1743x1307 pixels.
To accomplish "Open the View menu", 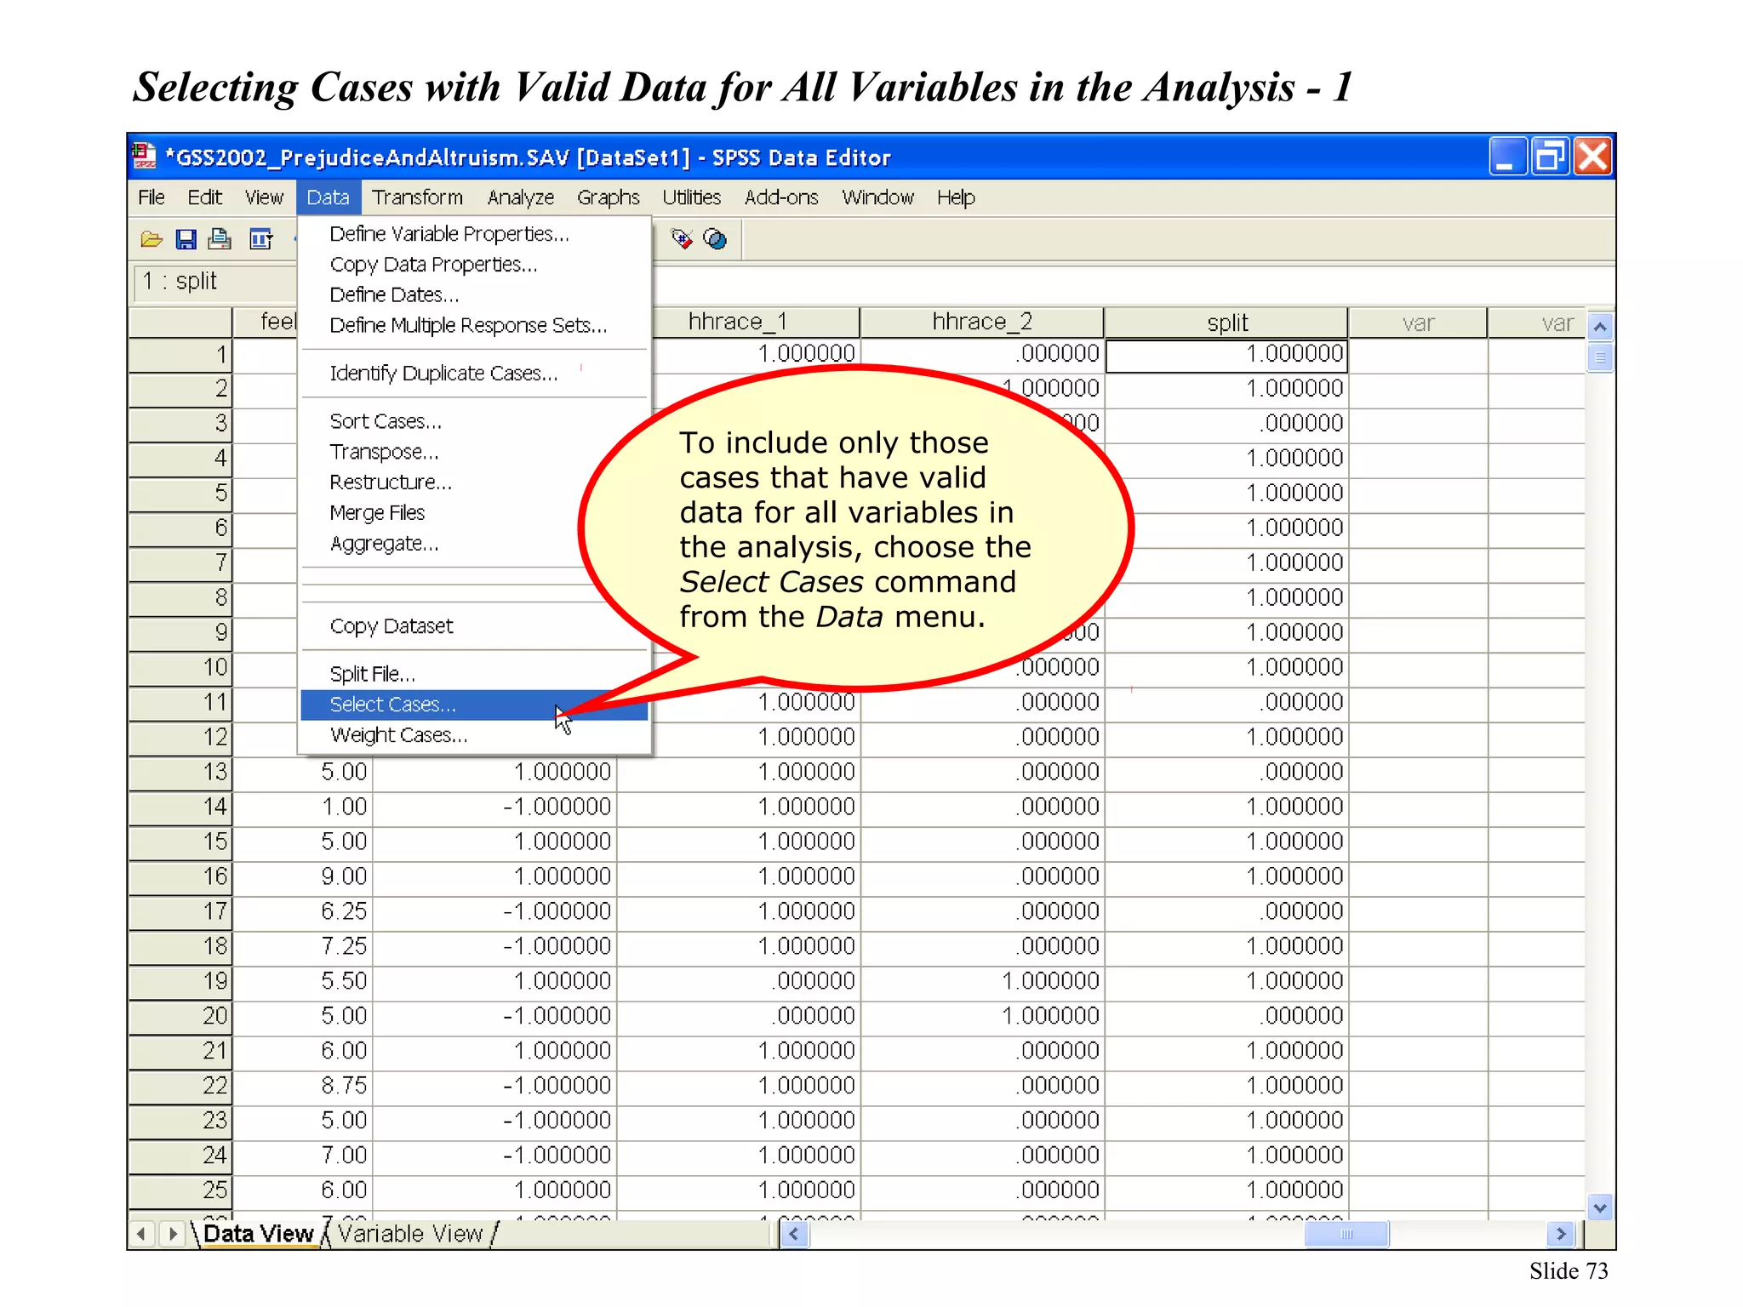I will (x=264, y=197).
